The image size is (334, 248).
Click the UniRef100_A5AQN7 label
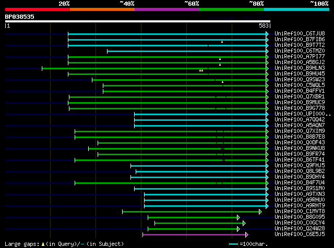click(300, 126)
